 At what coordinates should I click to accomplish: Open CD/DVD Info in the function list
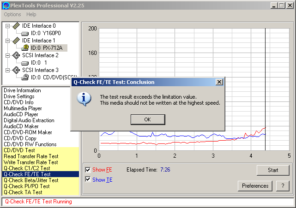pos(18,102)
